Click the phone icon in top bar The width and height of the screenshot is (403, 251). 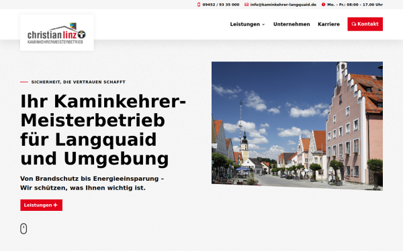pos(199,5)
